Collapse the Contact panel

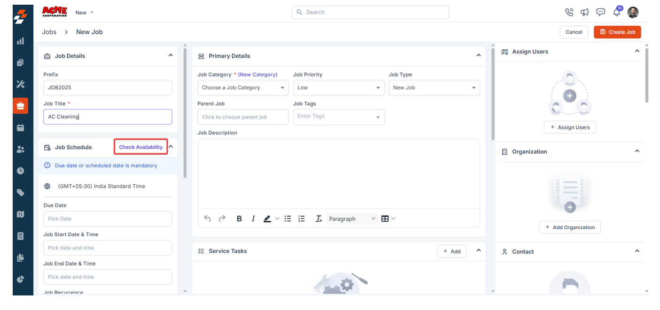(637, 251)
